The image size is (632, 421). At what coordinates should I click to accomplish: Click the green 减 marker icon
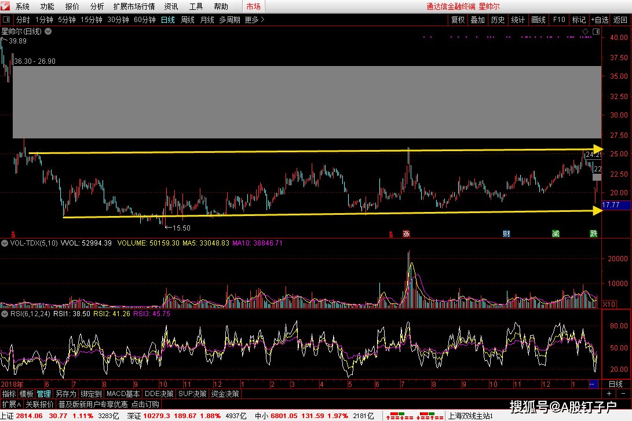point(556,234)
